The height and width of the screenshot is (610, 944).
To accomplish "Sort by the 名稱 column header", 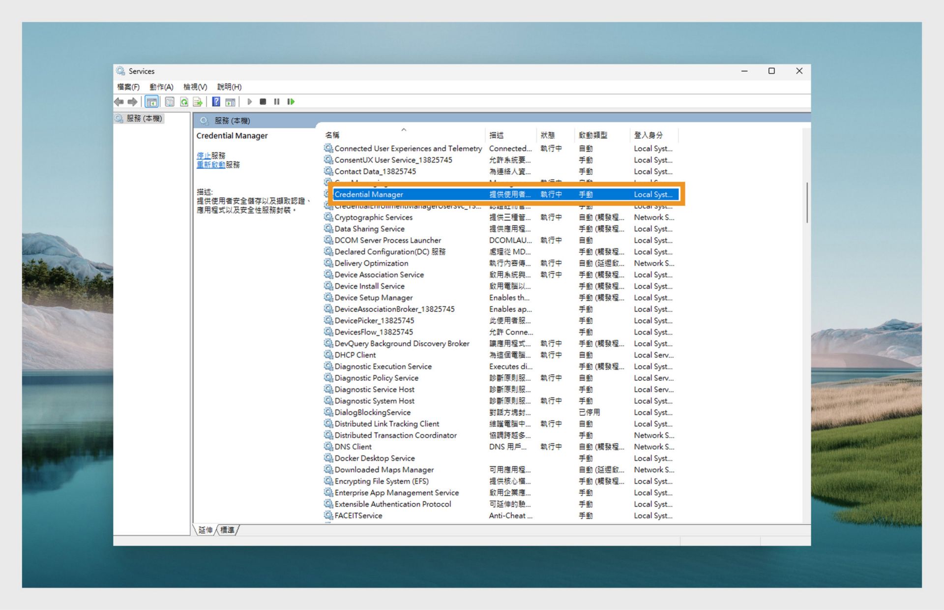I will [332, 135].
